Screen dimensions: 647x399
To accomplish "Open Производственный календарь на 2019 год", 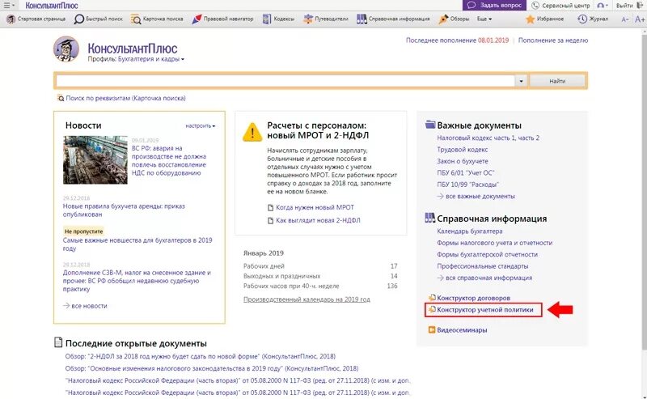I will (307, 299).
